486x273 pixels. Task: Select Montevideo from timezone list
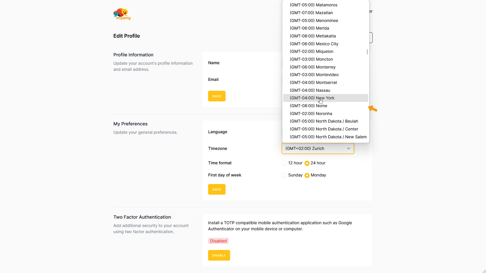pyautogui.click(x=314, y=75)
